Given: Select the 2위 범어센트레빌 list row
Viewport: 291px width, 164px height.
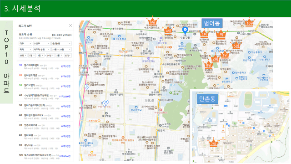Looking at the screenshot, I should (x=45, y=77).
